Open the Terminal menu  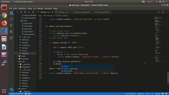pyautogui.click(x=48, y=8)
